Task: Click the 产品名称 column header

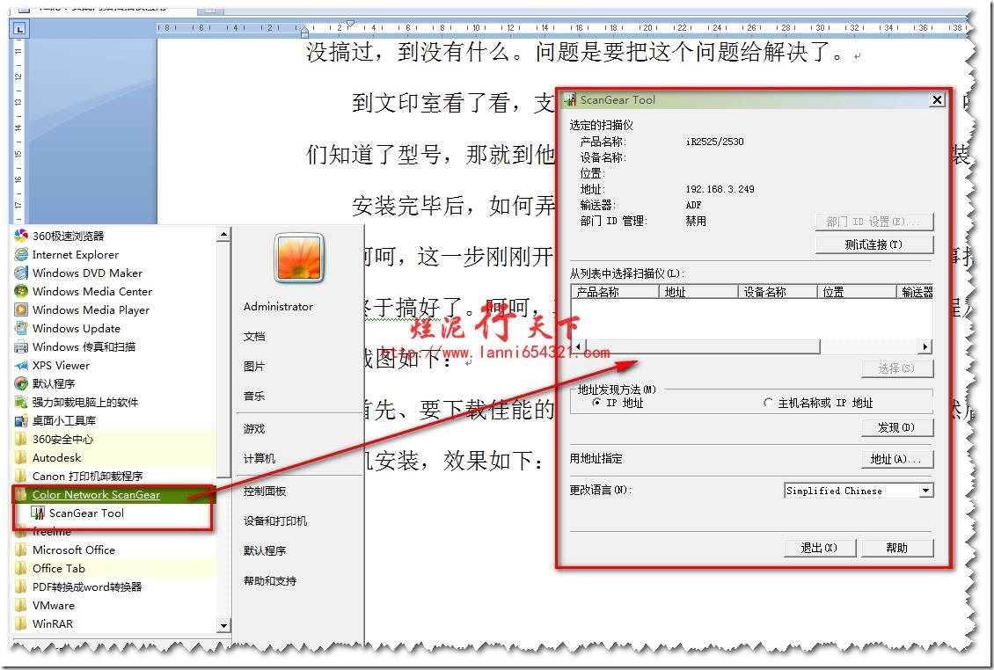Action: point(615,292)
